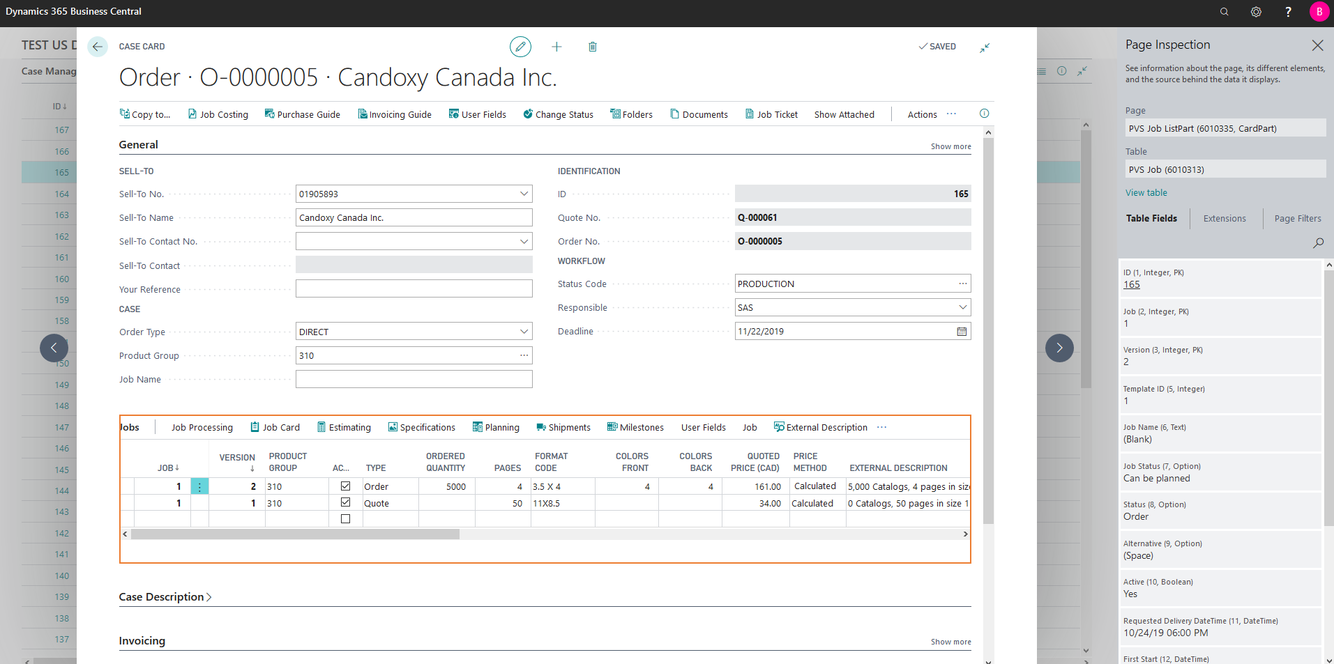Open Estimating in Jobs toolbar
Viewport: 1334px width, 664px height.
344,428
